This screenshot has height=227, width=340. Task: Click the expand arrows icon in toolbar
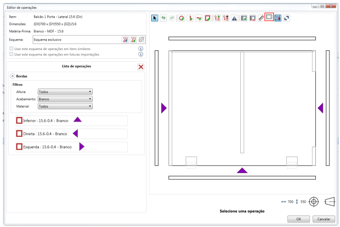pyautogui.click(x=286, y=18)
